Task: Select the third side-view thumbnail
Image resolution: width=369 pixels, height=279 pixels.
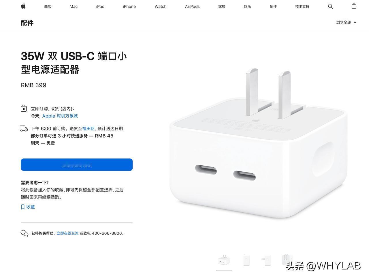Action: click(266, 260)
